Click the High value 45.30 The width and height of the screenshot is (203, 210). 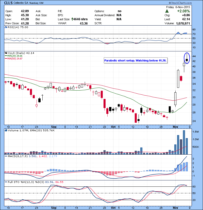25,15
